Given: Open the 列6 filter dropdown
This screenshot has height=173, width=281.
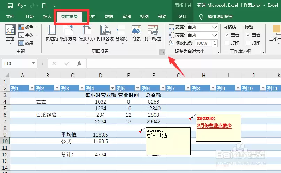Looking at the screenshot, I should click(x=163, y=88).
